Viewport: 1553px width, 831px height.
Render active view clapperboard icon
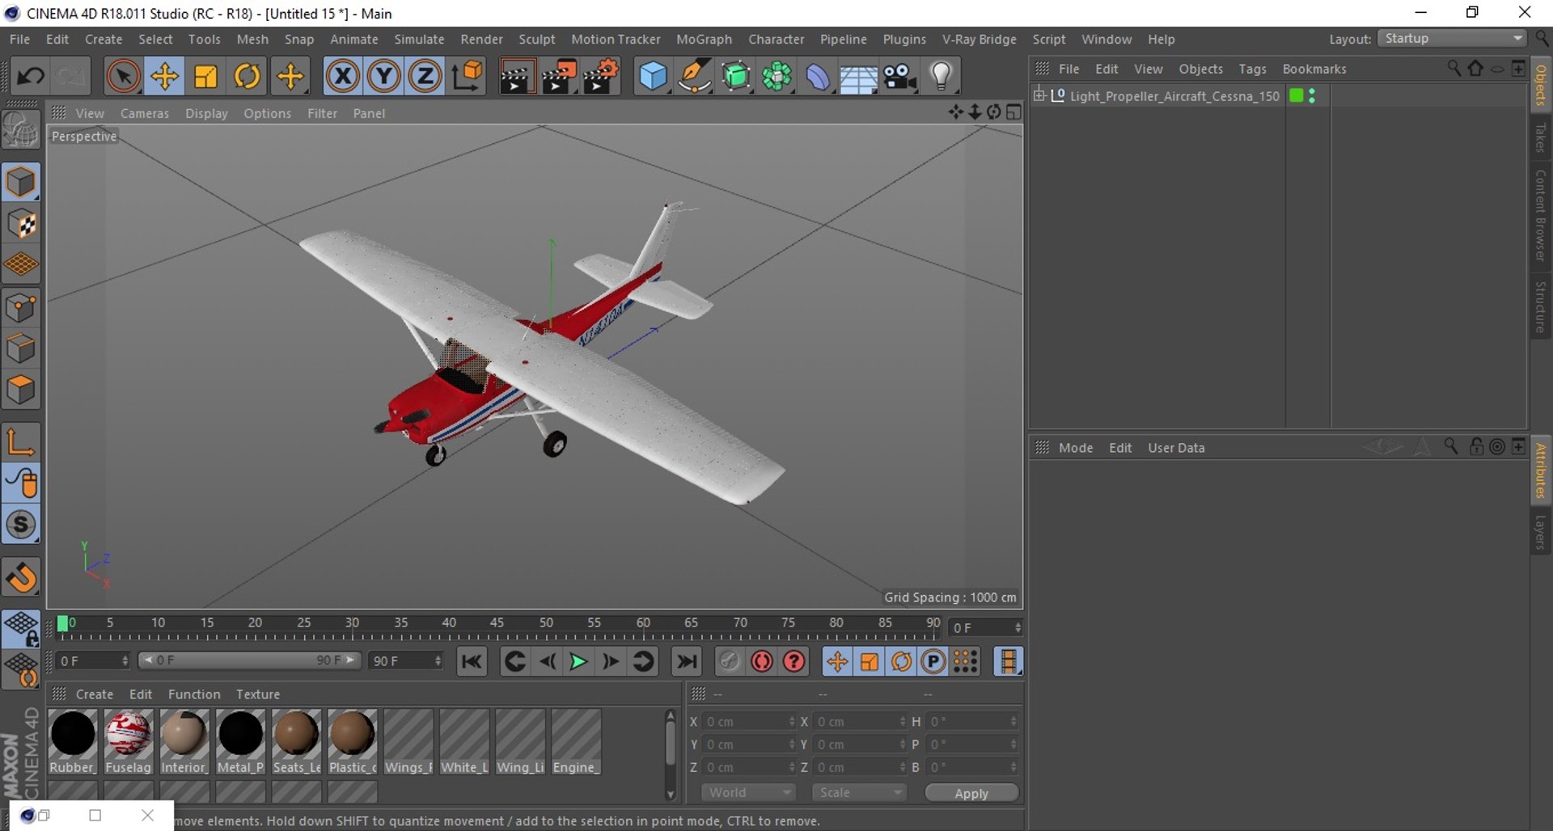coord(518,77)
